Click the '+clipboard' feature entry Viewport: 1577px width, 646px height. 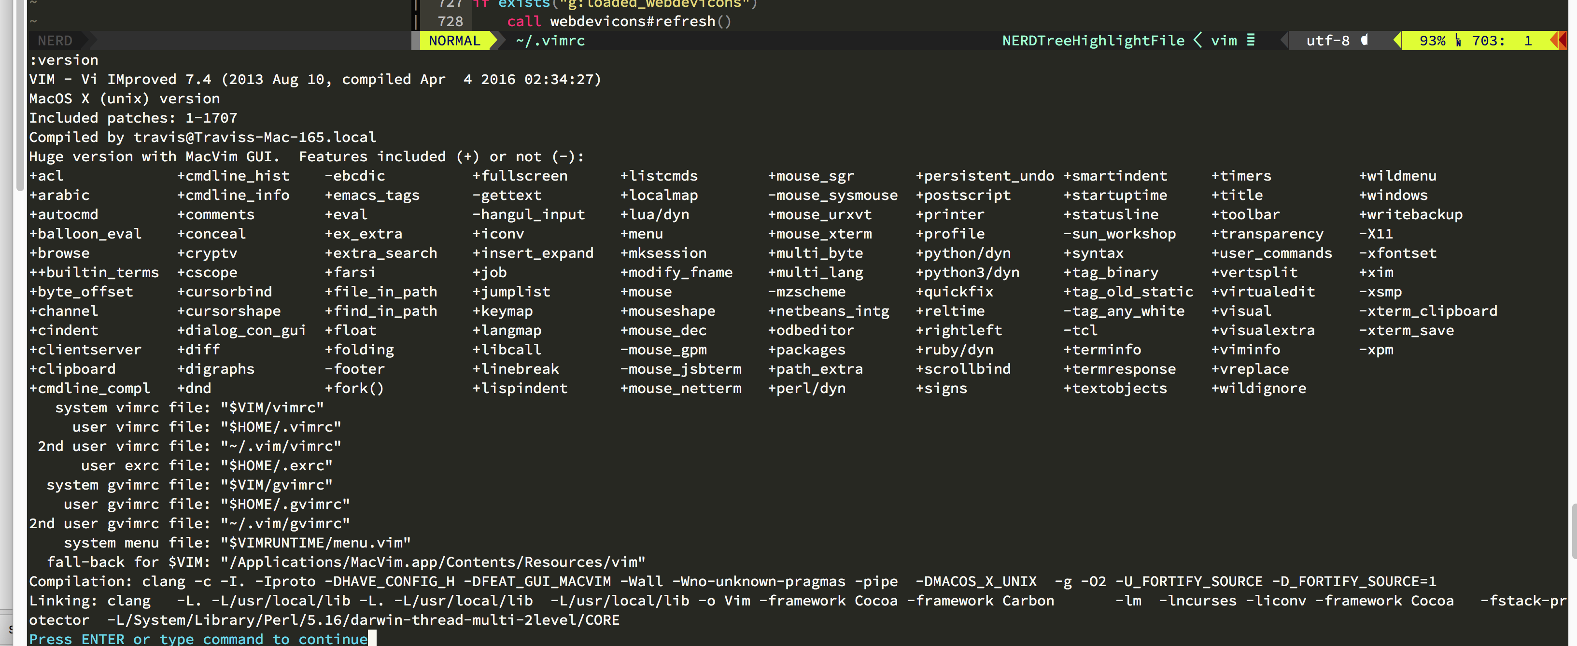point(72,369)
